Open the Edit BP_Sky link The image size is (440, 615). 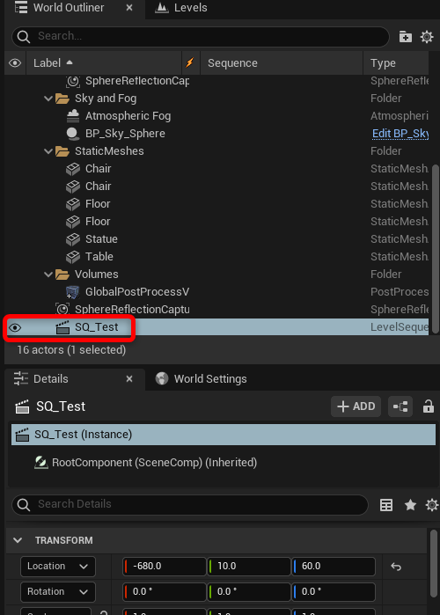coord(400,134)
